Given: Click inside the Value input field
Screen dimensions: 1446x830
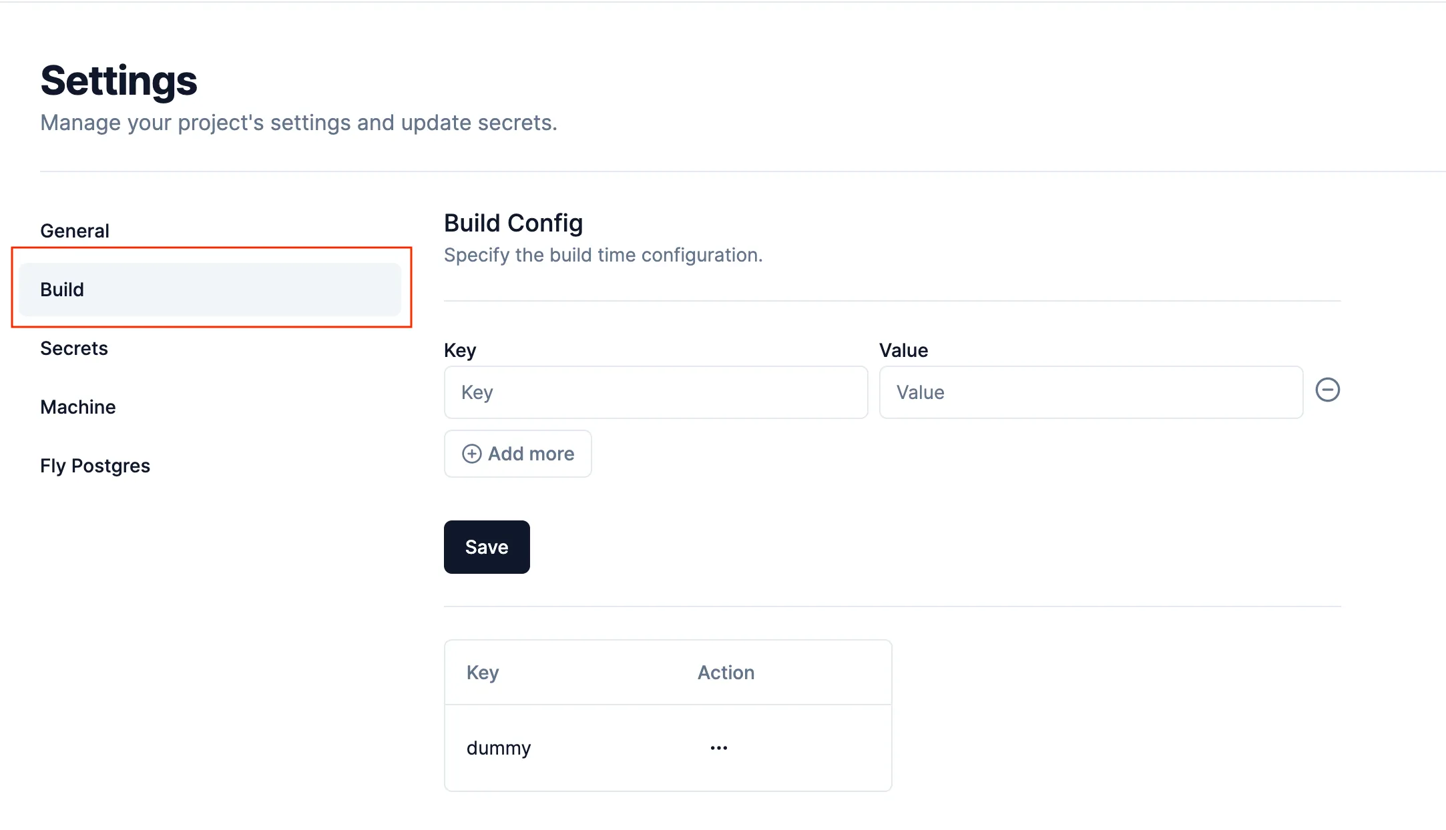Looking at the screenshot, I should coord(1090,392).
